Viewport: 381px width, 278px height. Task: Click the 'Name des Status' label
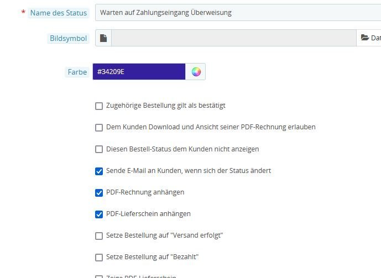tap(58, 13)
